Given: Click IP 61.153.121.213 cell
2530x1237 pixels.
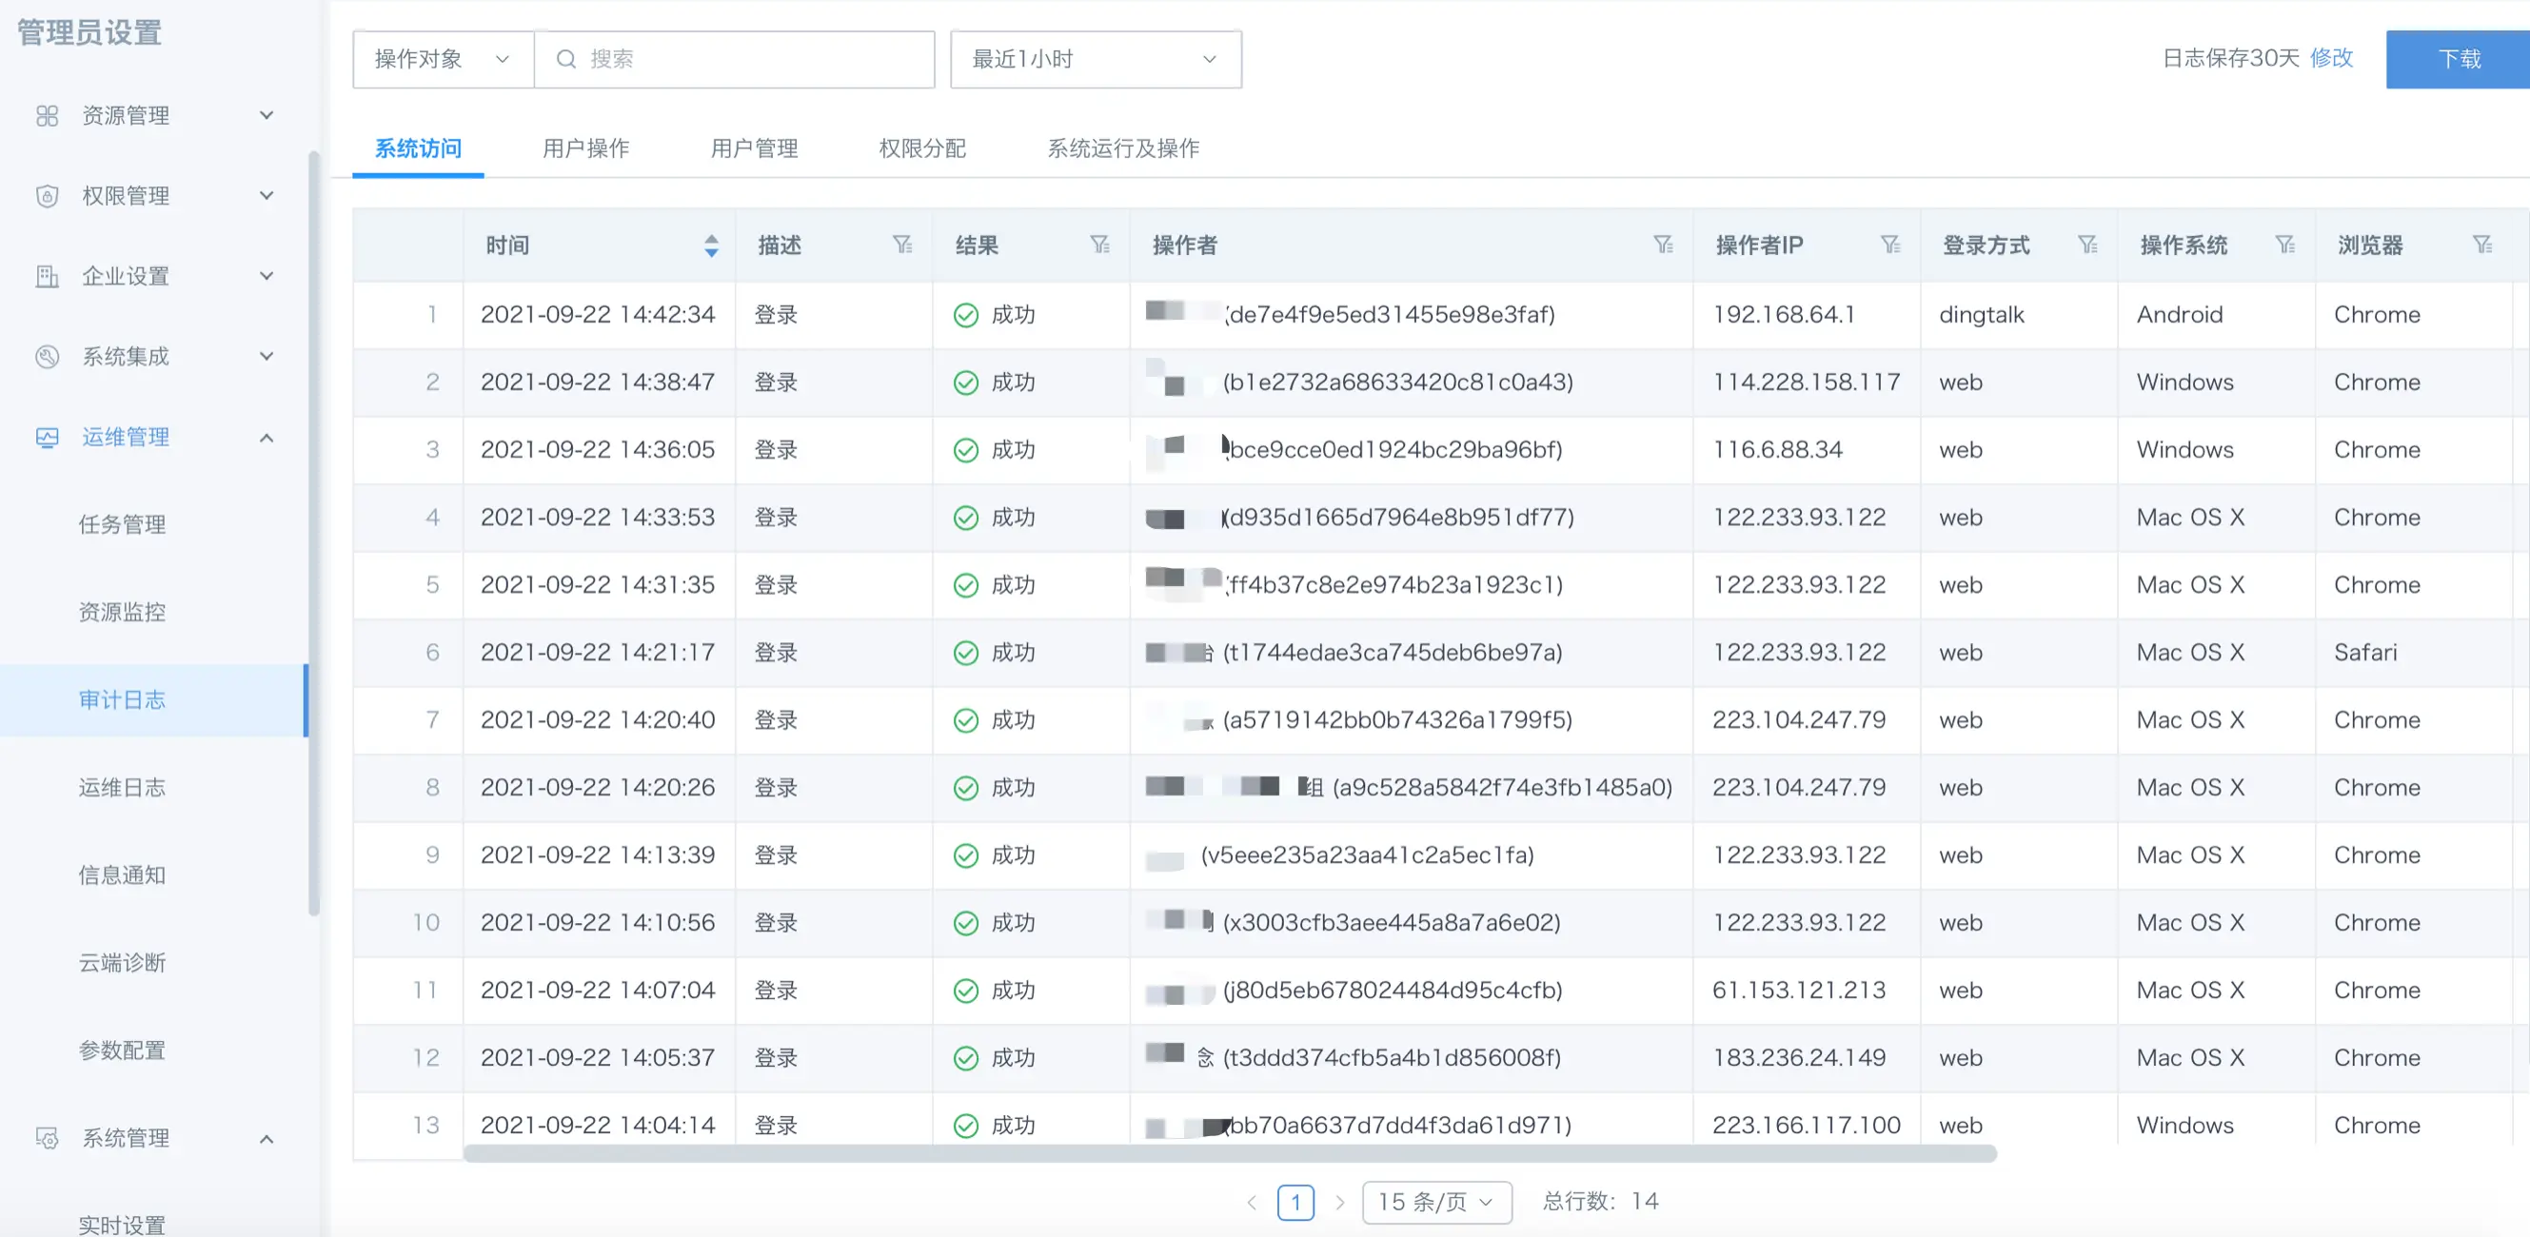Looking at the screenshot, I should pos(1798,991).
